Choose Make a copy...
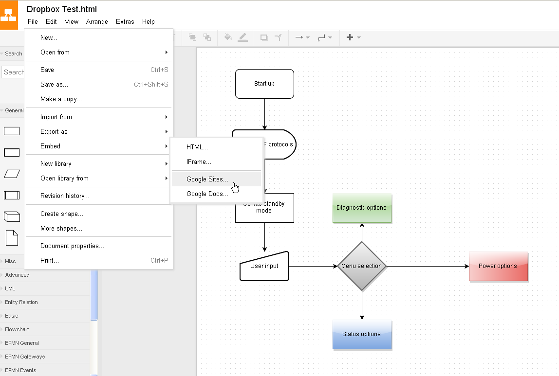This screenshot has height=376, width=559. point(99,99)
